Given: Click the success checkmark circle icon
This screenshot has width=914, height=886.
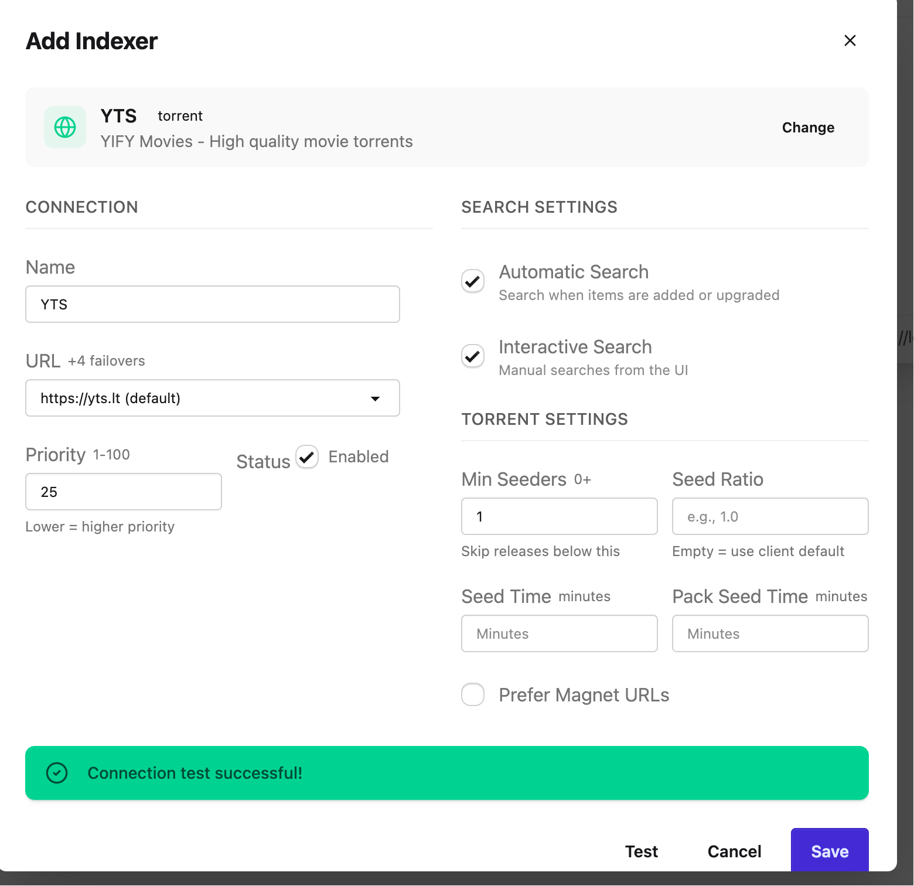Looking at the screenshot, I should tap(57, 773).
